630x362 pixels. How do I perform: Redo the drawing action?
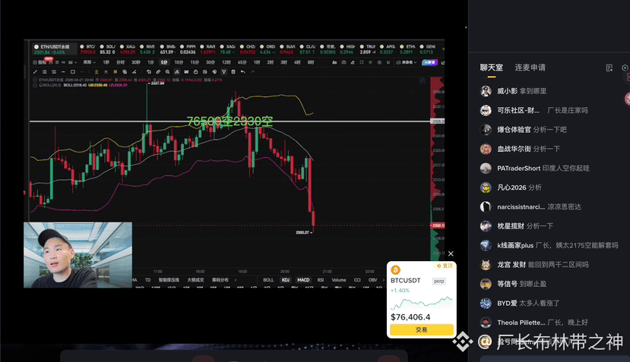252,72
